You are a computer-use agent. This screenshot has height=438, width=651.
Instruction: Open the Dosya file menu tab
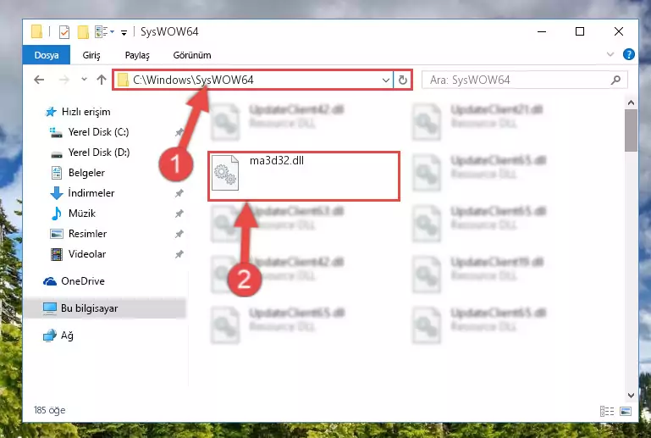(47, 55)
